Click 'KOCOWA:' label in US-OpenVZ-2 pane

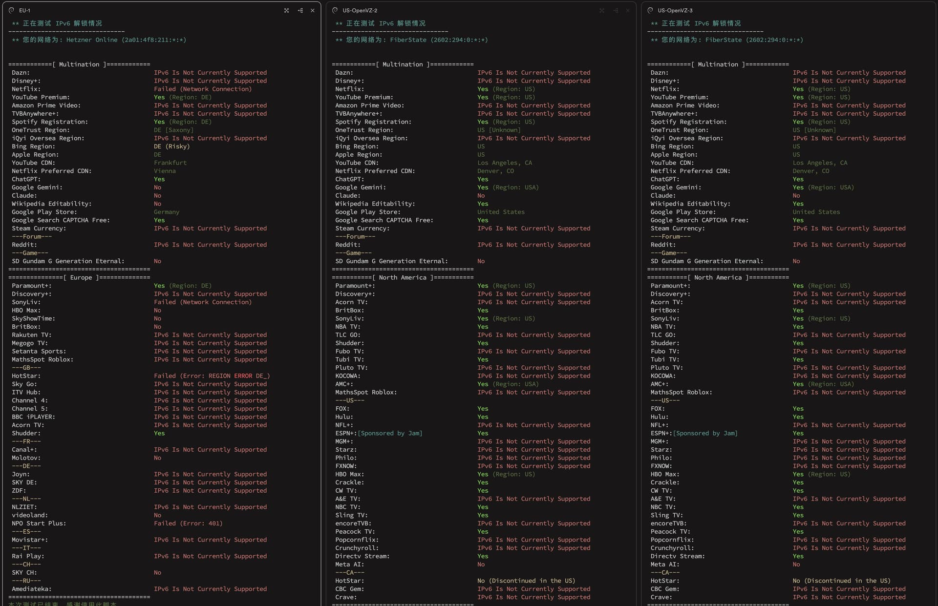pos(348,376)
